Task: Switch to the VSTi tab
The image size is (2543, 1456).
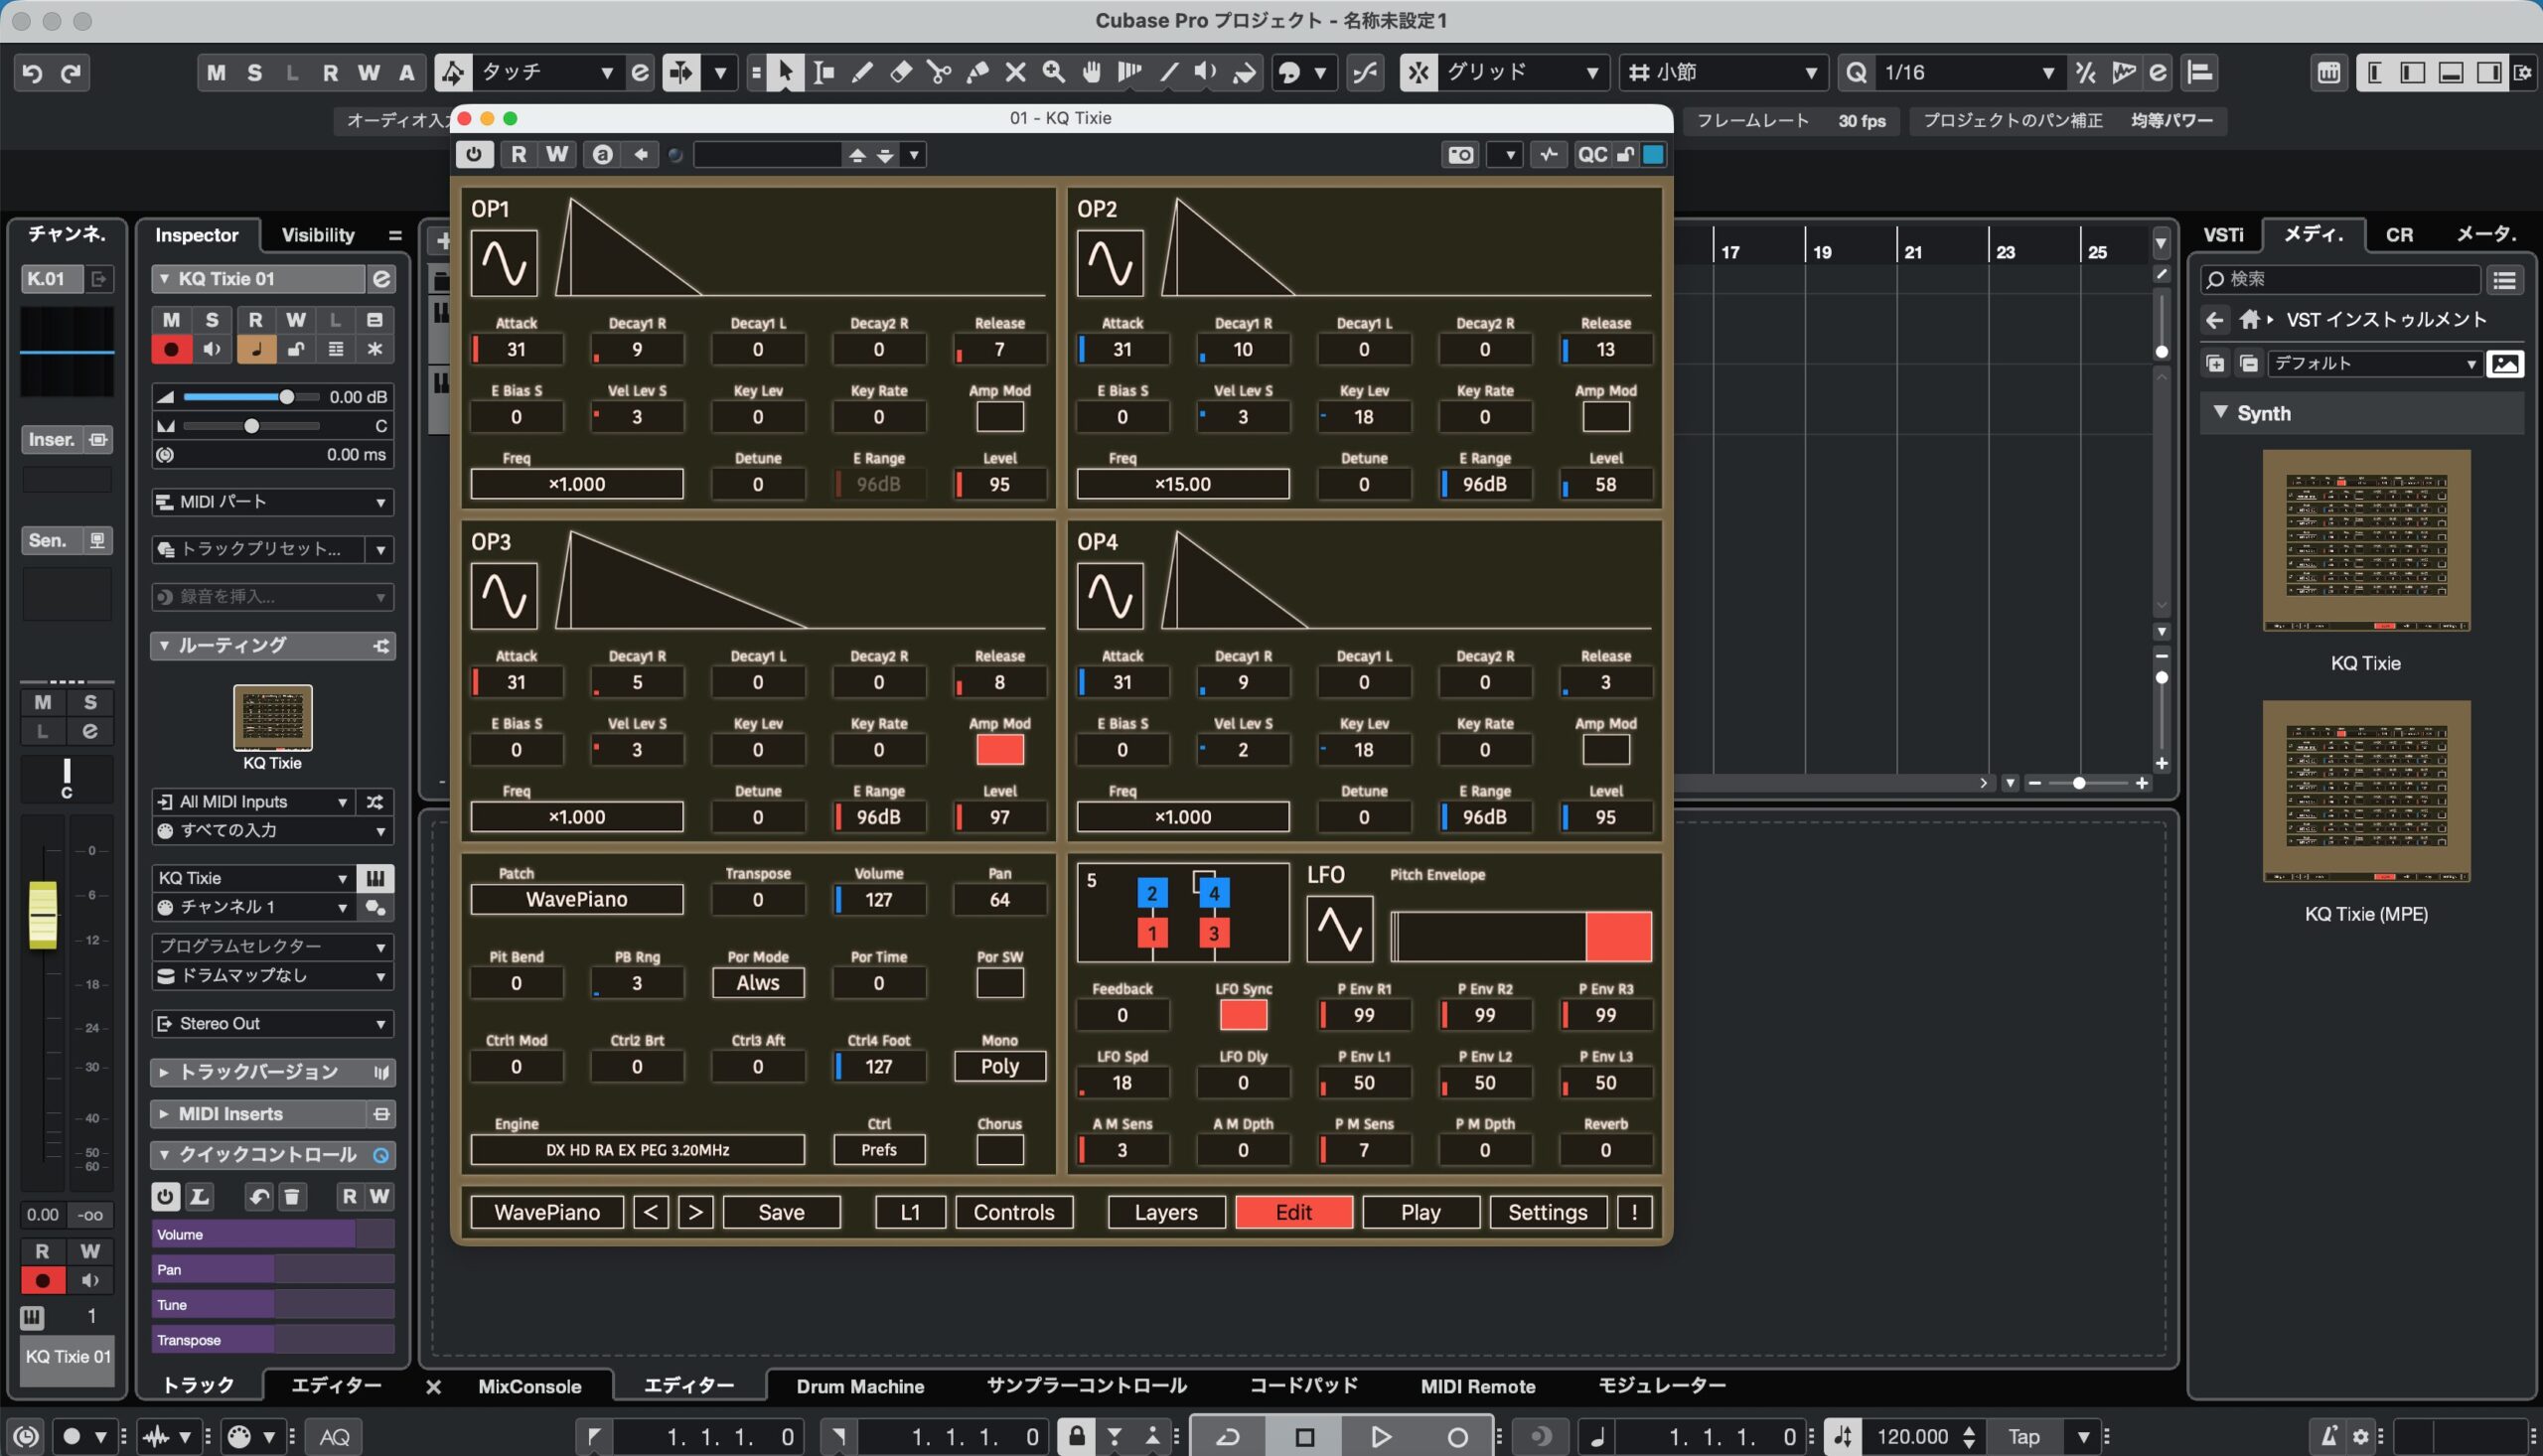Action: pyautogui.click(x=2224, y=235)
